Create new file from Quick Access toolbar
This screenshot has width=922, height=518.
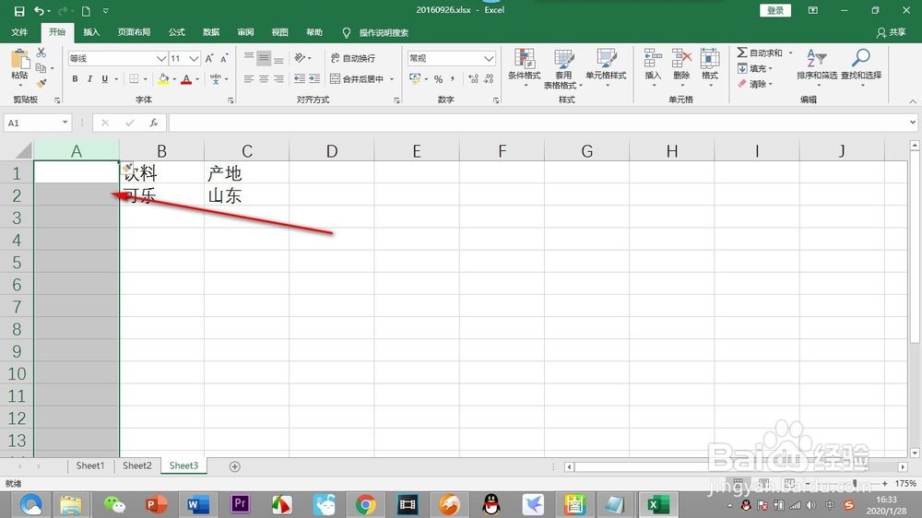click(86, 10)
